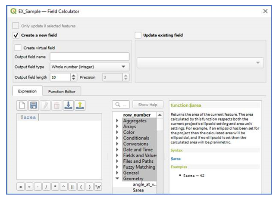This screenshot has width=276, height=198.
Task: Expand the Conversions function group
Action: coord(117,144)
